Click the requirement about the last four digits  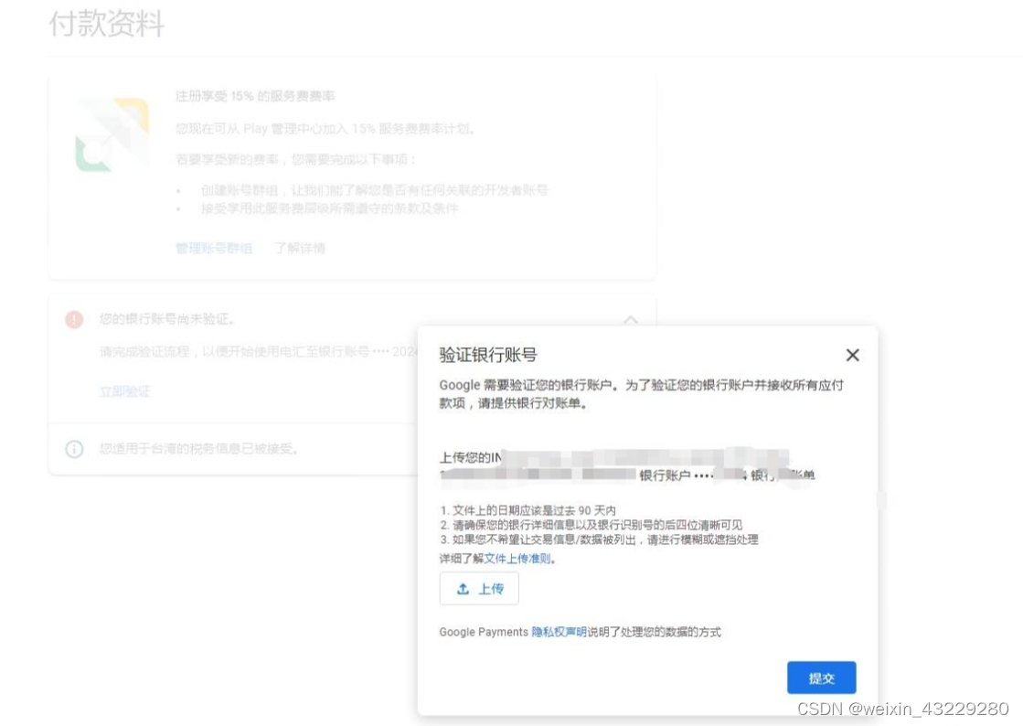coord(597,525)
